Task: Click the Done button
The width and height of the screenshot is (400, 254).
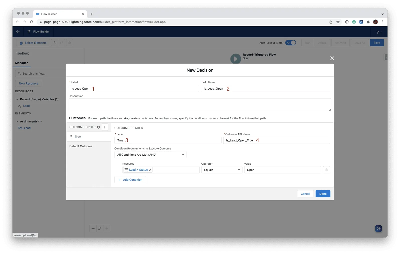Action: pos(323,194)
